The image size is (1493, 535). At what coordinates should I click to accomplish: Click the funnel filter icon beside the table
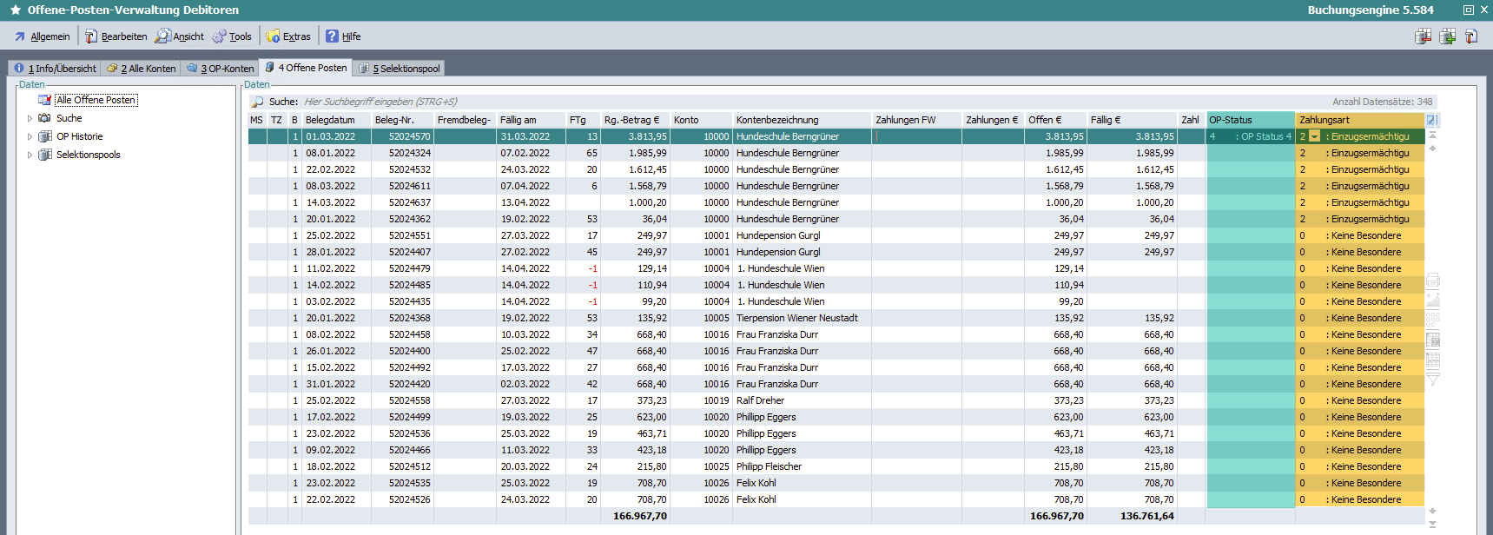tap(1433, 379)
